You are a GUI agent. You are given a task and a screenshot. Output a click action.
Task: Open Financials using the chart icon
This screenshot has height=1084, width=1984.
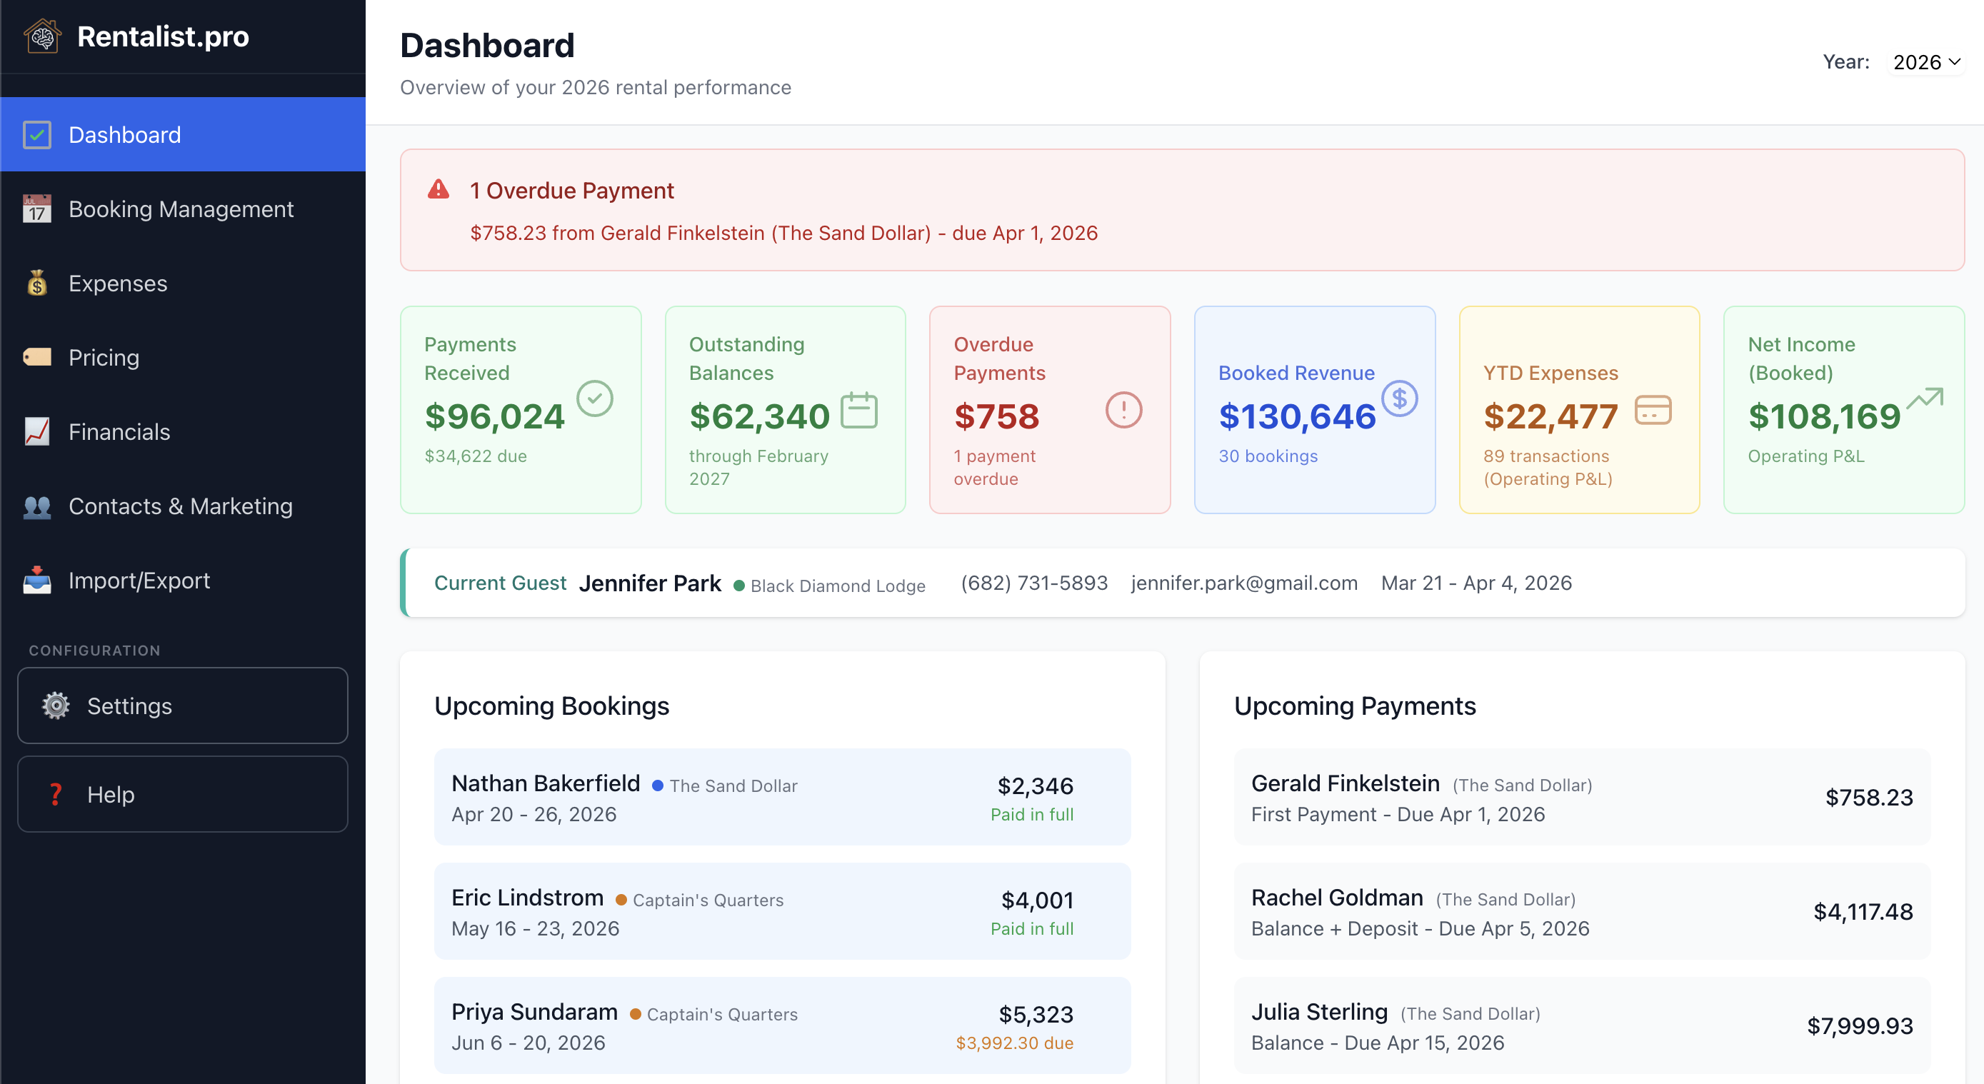[x=36, y=431]
